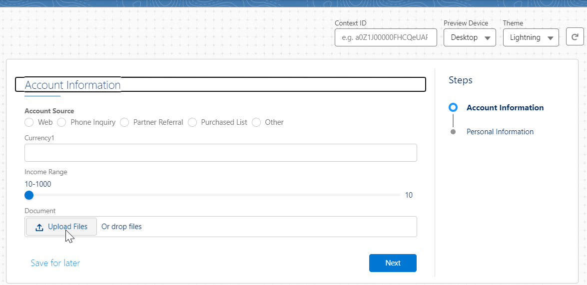587x285 pixels.
Task: Click the refresh preview icon button
Action: (x=575, y=37)
